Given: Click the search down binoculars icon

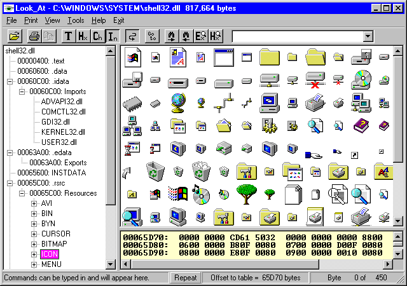Looking at the screenshot, I should [x=172, y=36].
